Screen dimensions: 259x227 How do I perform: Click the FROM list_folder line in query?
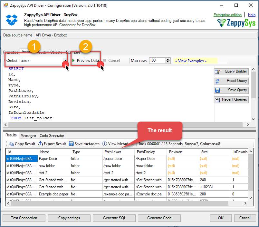tap(31, 118)
